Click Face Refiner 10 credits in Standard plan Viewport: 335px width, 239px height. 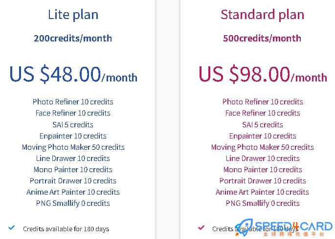(x=263, y=113)
